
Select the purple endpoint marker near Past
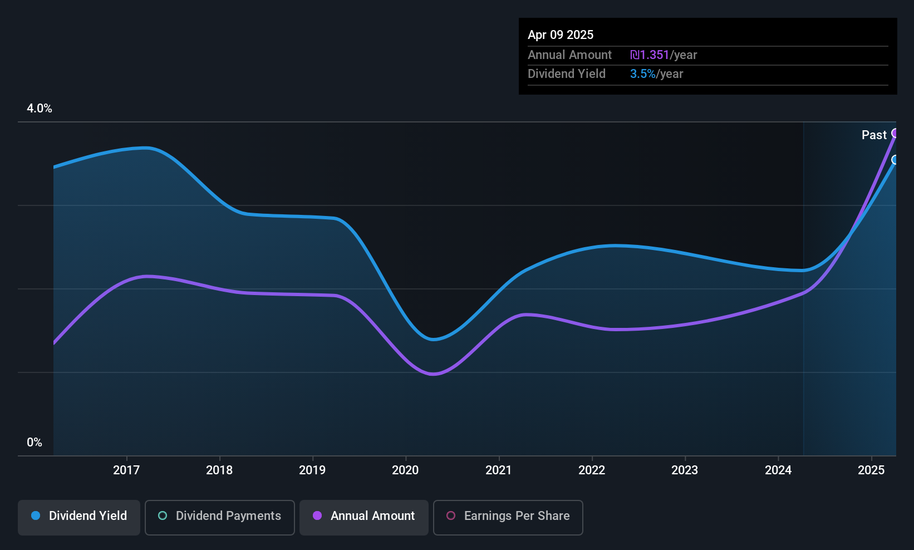895,133
